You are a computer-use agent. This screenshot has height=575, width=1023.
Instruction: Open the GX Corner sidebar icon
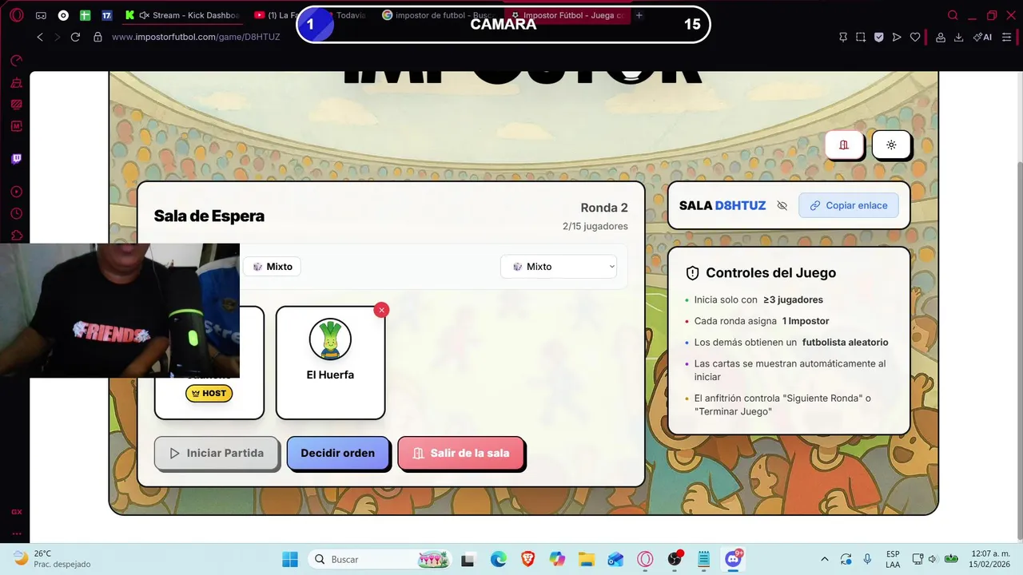(16, 512)
